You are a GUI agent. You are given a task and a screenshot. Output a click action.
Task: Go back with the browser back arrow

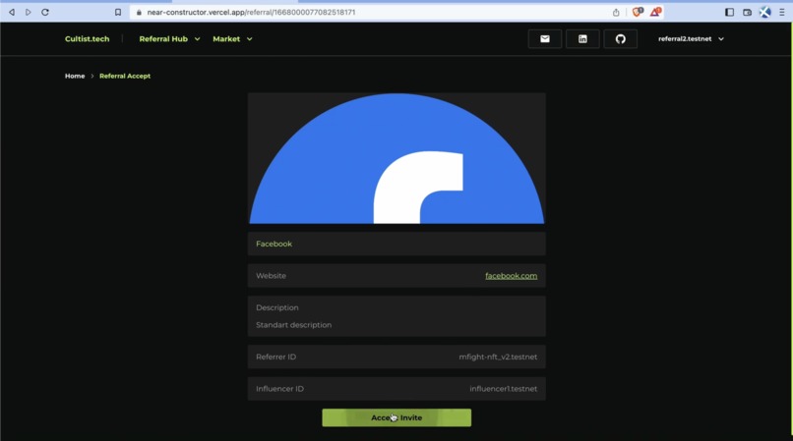click(x=12, y=12)
